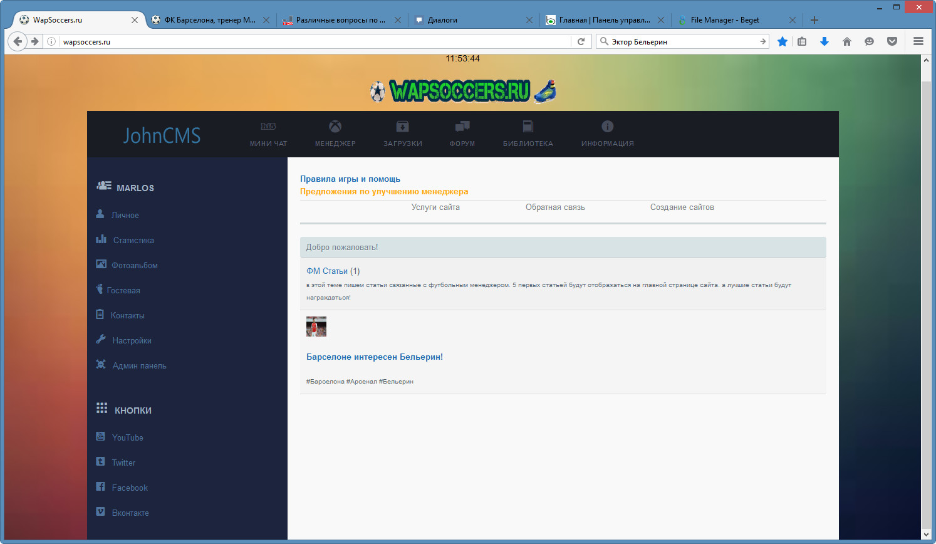Click the search field containing Эктор Бельерин

(x=683, y=41)
